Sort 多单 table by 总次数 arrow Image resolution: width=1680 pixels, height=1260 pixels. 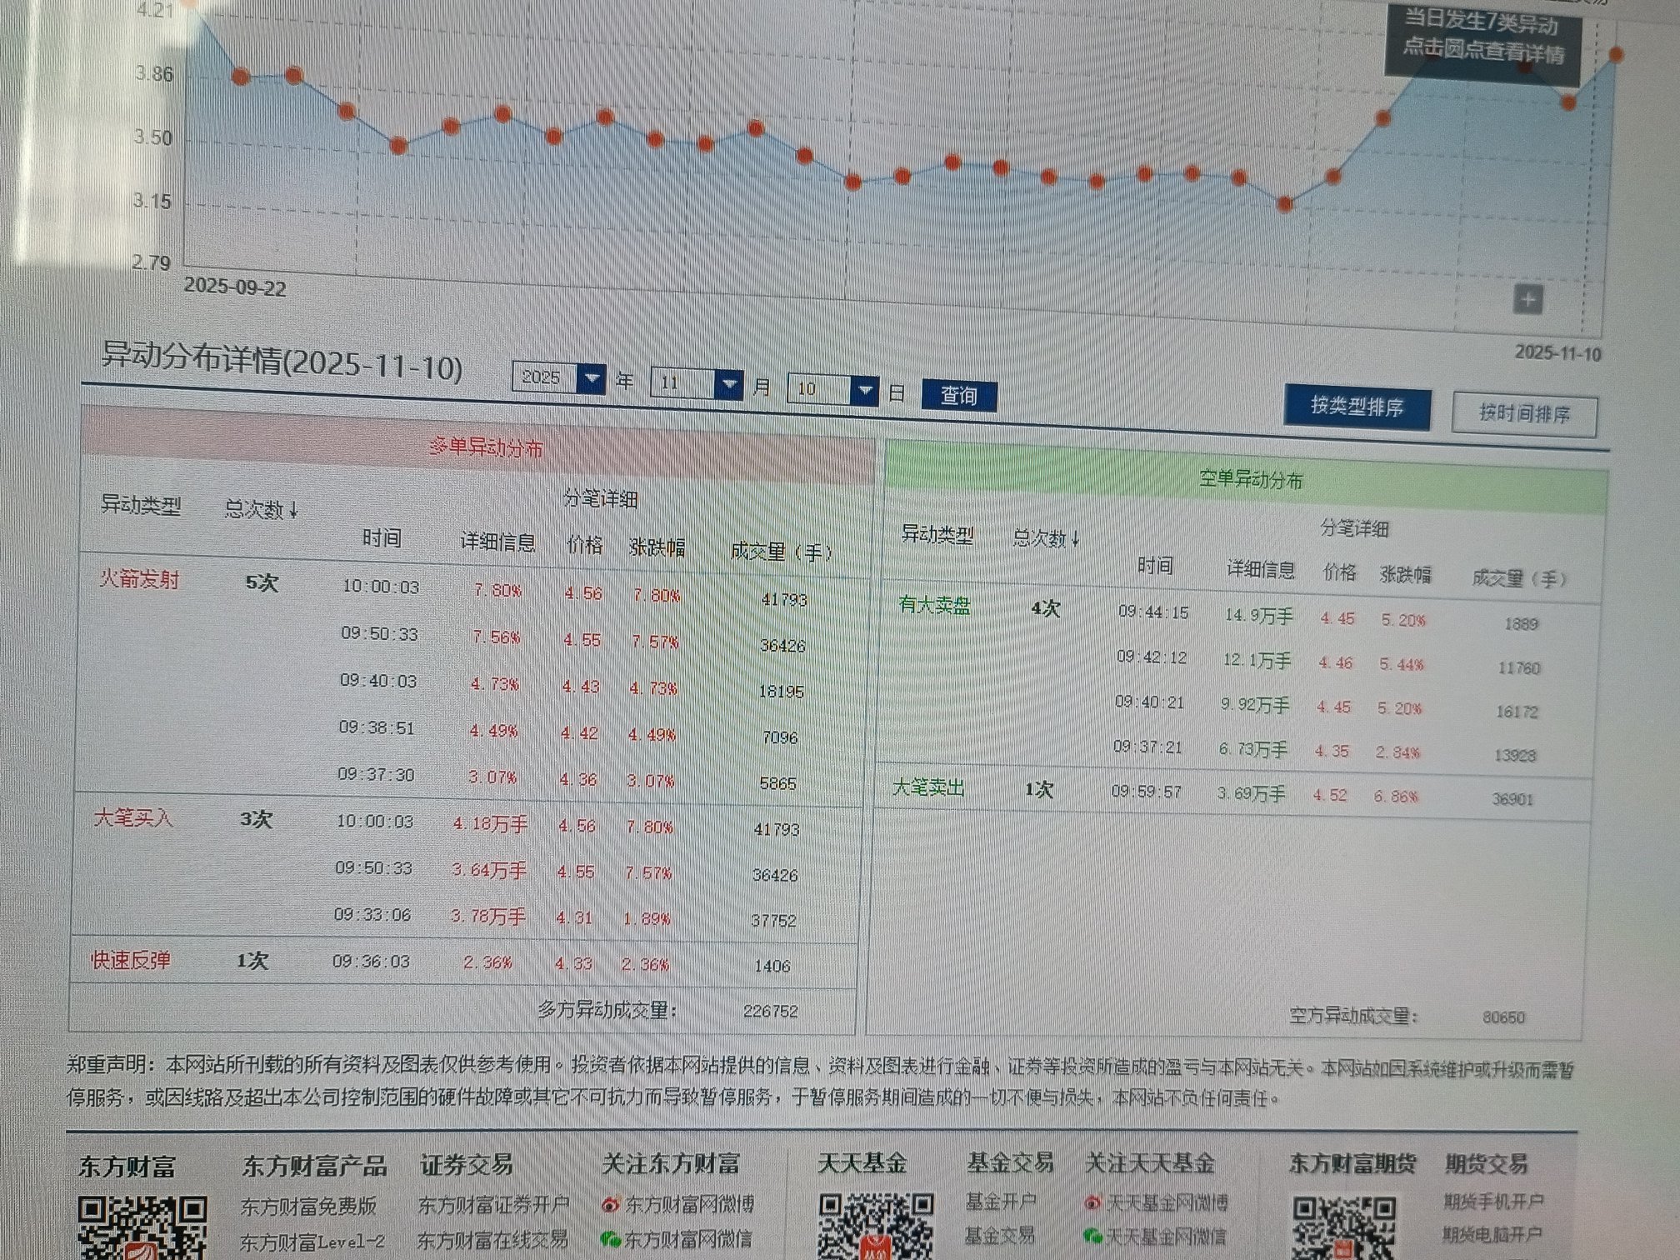click(x=293, y=510)
